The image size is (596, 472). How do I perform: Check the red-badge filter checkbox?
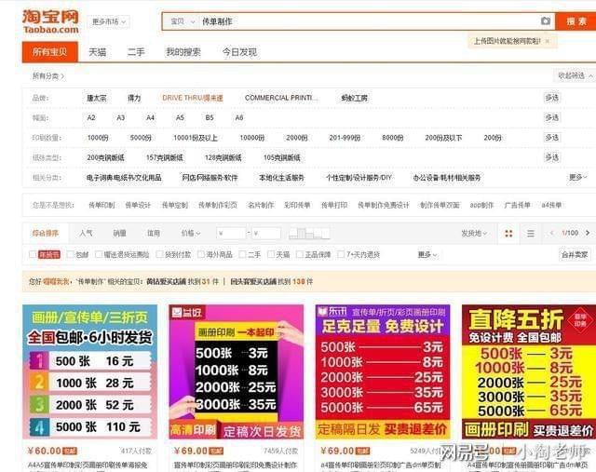tap(34, 254)
